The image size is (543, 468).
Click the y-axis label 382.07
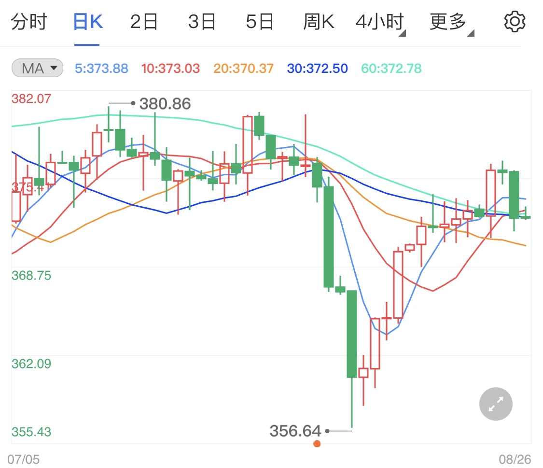coord(31,99)
